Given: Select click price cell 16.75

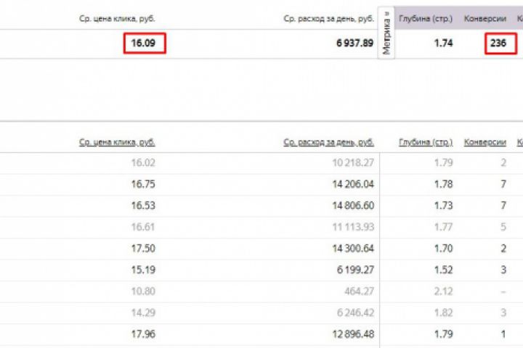Looking at the screenshot, I should tap(143, 184).
